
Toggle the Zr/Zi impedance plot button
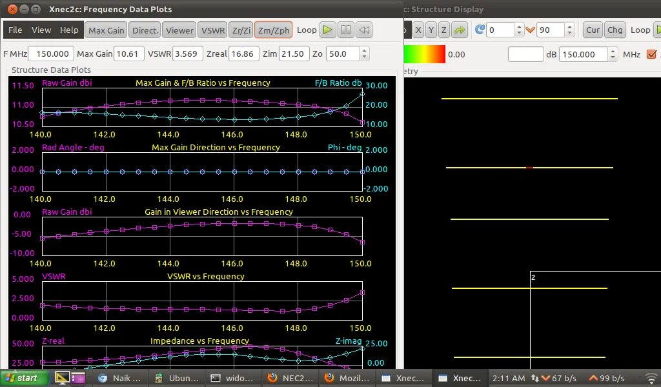point(241,30)
